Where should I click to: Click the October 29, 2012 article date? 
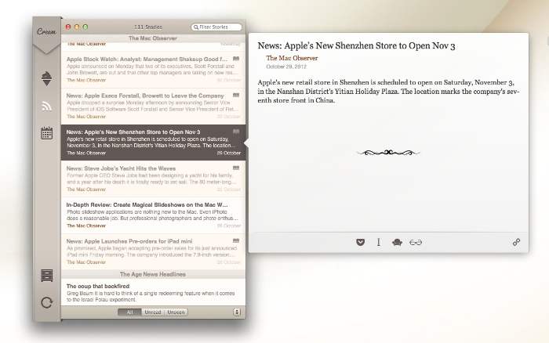click(x=286, y=67)
